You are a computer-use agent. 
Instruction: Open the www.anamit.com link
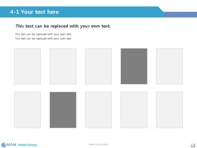[99, 145]
